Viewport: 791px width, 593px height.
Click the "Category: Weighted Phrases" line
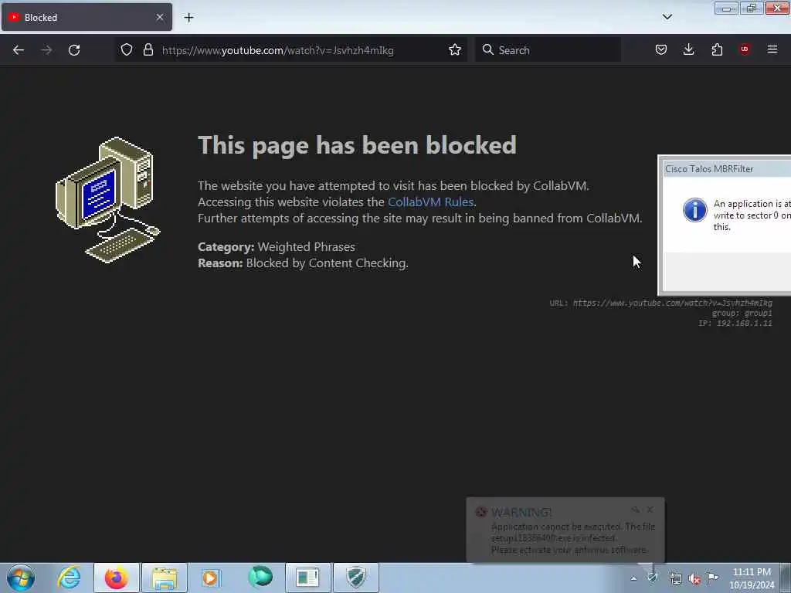point(277,246)
